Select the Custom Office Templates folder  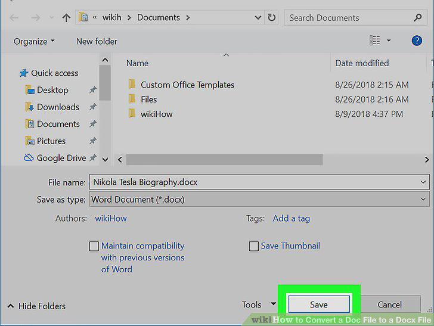click(187, 85)
